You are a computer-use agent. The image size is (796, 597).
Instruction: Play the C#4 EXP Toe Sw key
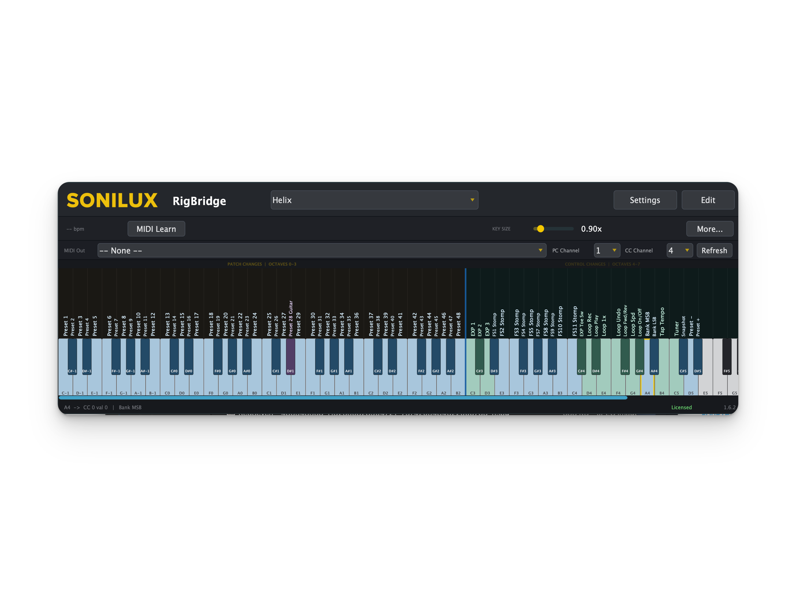pyautogui.click(x=582, y=356)
